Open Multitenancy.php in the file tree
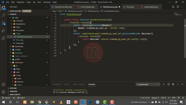The width and height of the screenshot is (186, 105). tap(28, 37)
